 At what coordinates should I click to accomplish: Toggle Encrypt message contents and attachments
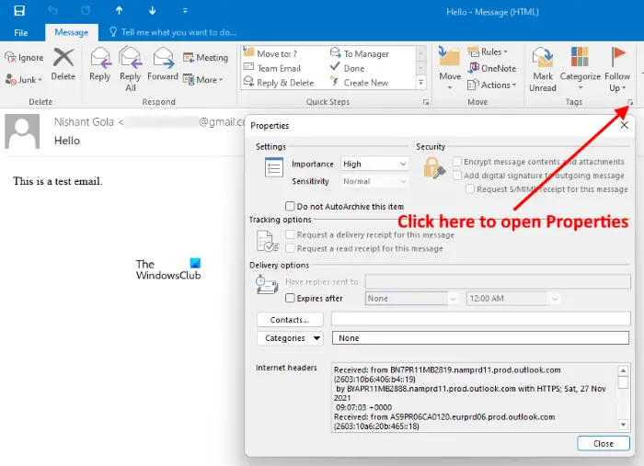point(457,161)
